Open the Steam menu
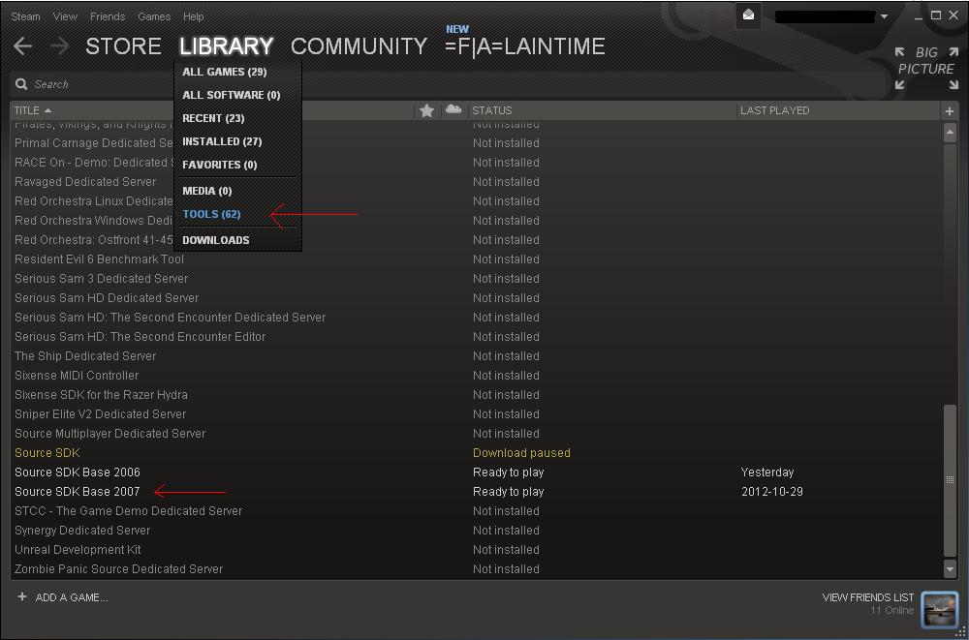Image resolution: width=969 pixels, height=640 pixels. click(x=25, y=16)
